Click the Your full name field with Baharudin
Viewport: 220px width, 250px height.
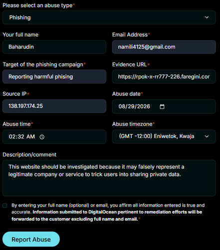coord(54,47)
